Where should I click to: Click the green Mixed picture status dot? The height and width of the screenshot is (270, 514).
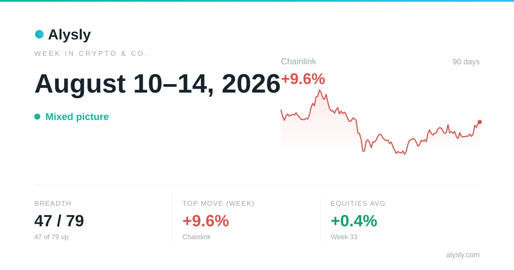click(x=37, y=117)
